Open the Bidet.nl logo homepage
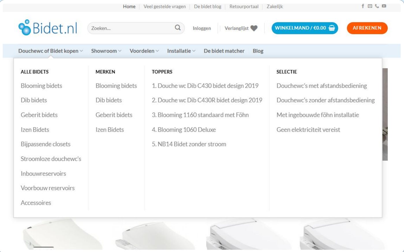 48,28
